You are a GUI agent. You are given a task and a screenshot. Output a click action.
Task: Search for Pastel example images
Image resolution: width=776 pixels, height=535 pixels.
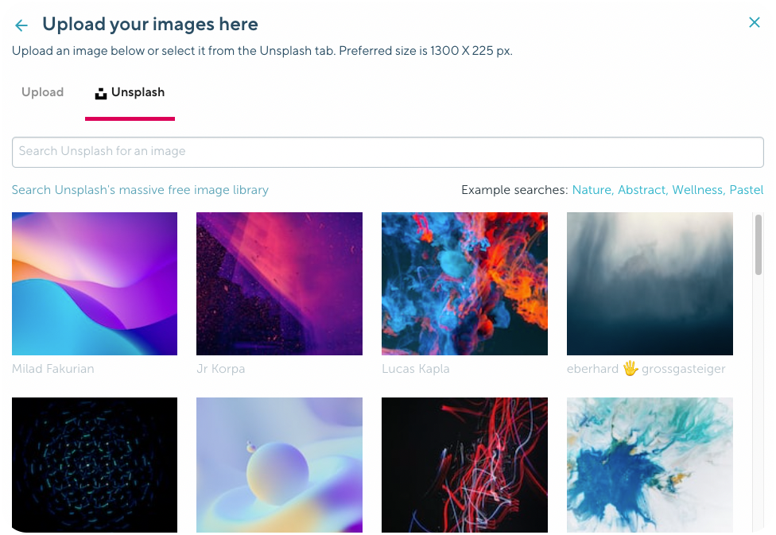point(747,190)
